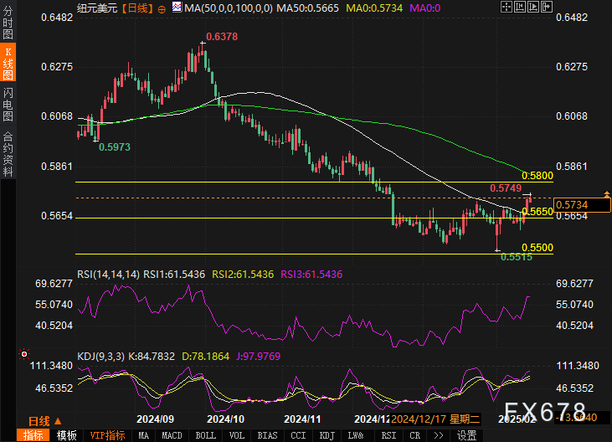Screen dimensions: 612x442
Task: Select the BIAS indicator button
Action: (x=268, y=435)
